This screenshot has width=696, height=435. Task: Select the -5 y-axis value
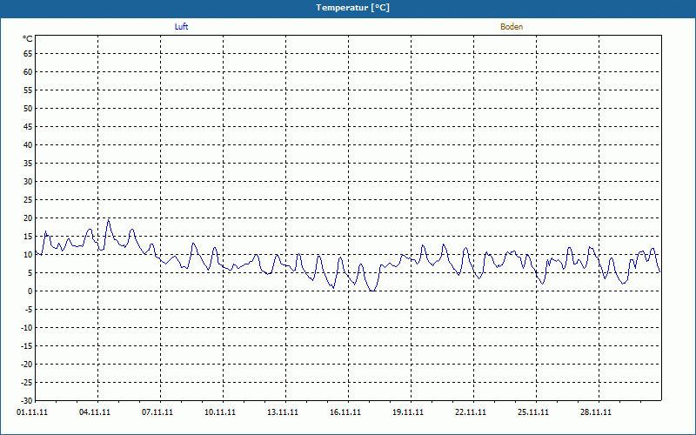(x=29, y=310)
